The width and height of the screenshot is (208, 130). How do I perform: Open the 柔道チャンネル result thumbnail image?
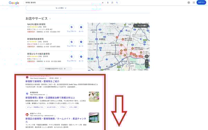tap(94, 118)
